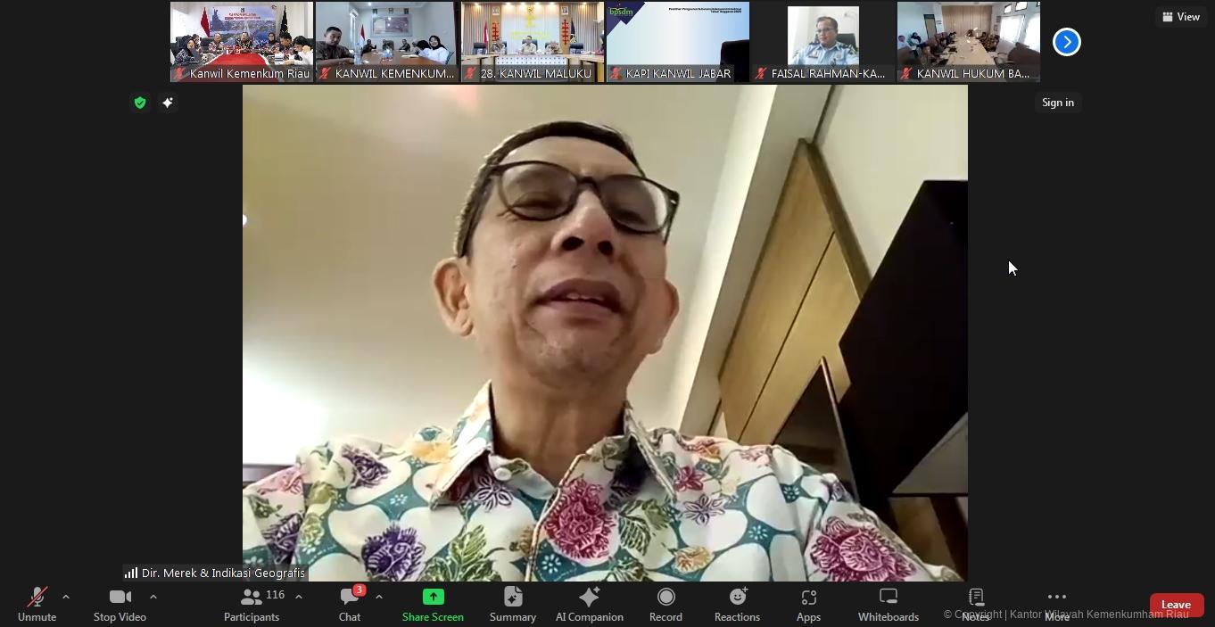
Task: Select the 28. KANWIL MALUKU video thumbnail
Action: [x=532, y=42]
